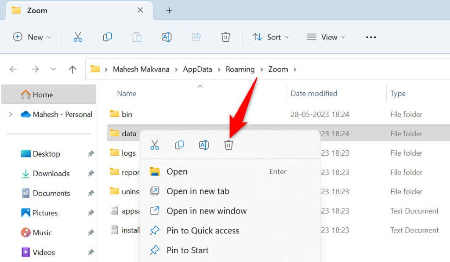Click the pin icon beside Music

click(x=91, y=233)
